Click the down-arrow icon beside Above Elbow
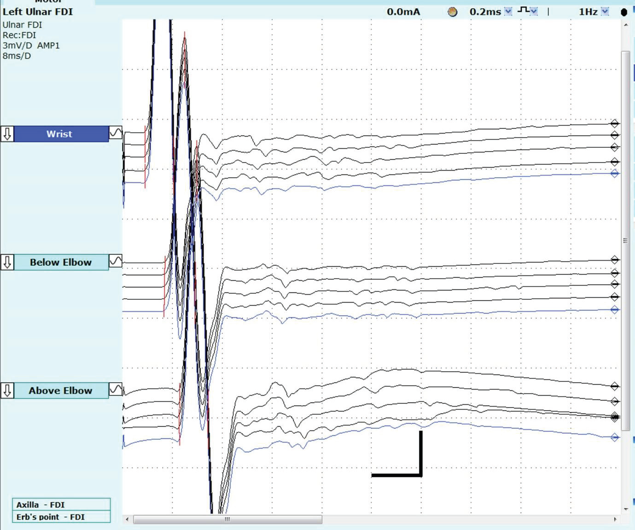 click(7, 390)
